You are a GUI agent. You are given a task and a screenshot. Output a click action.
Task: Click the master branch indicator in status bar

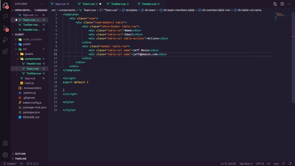pos(10,164)
